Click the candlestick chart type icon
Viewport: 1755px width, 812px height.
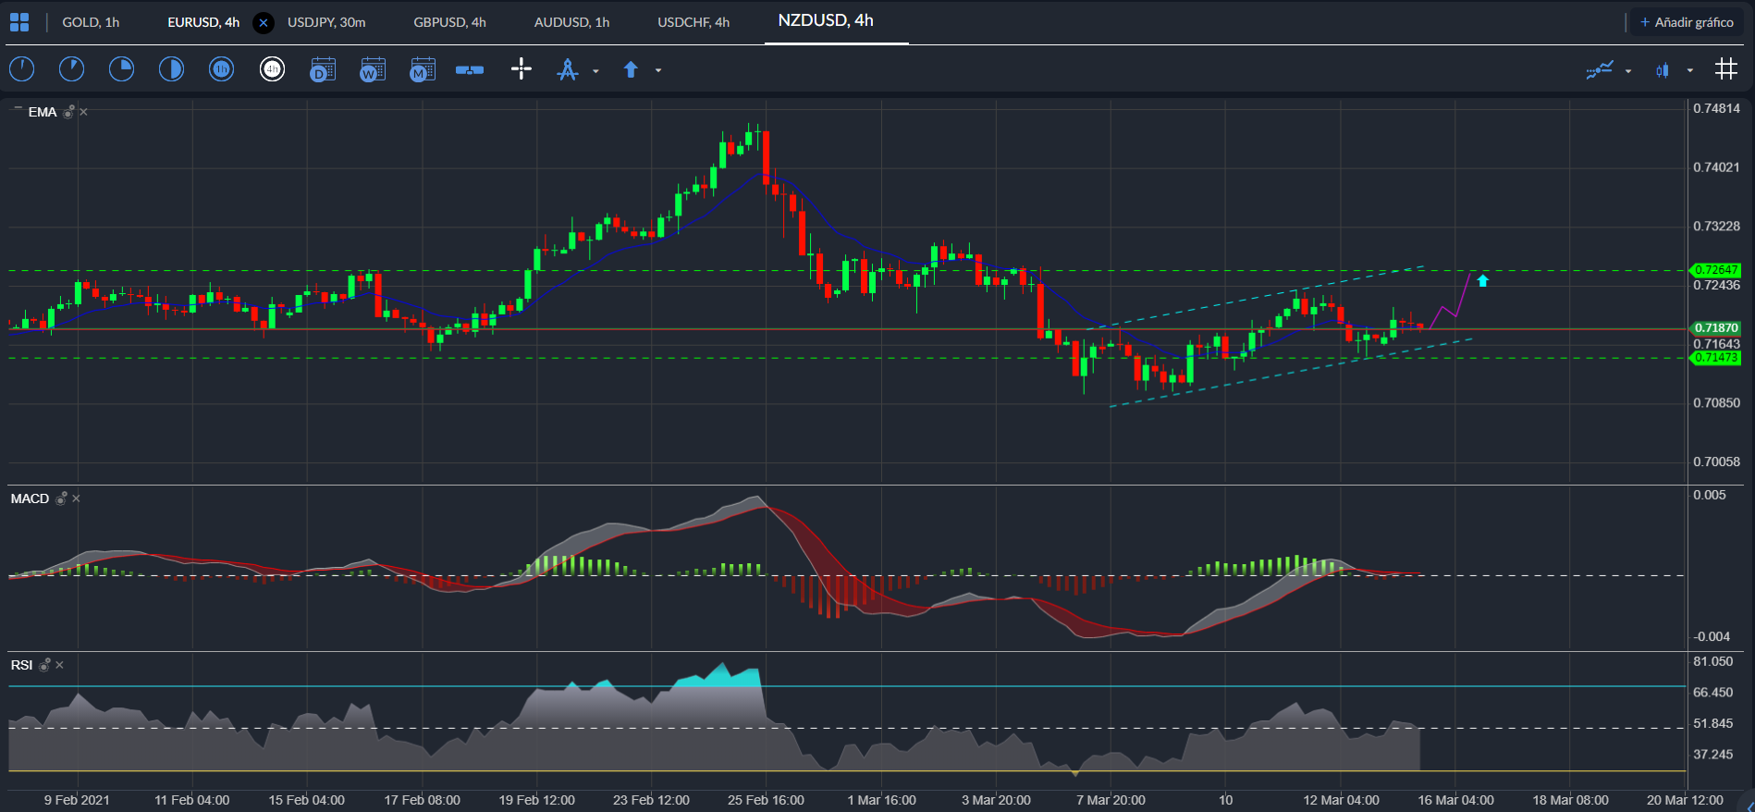click(x=1663, y=70)
